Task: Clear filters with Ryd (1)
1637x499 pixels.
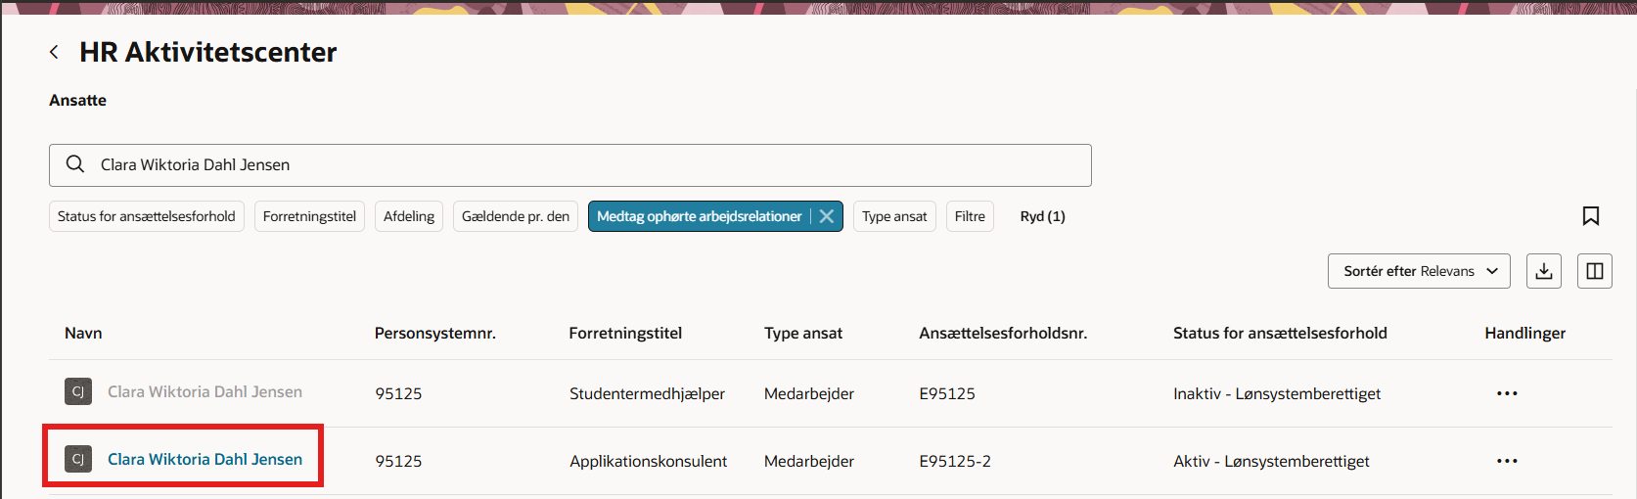Action: click(x=1042, y=216)
